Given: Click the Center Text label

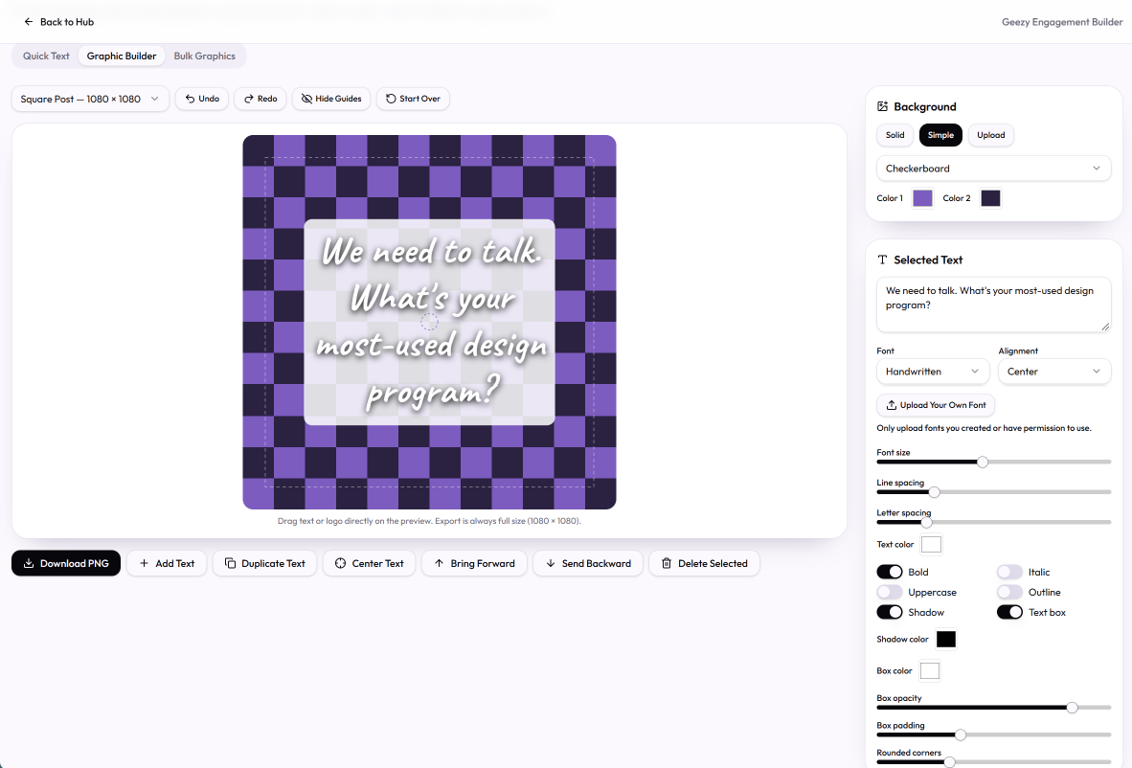Looking at the screenshot, I should [x=377, y=564].
